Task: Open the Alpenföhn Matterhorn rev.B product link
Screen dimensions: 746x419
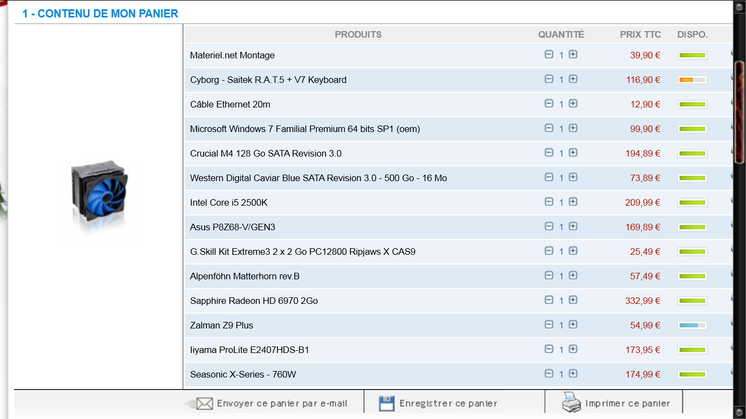Action: [x=245, y=276]
